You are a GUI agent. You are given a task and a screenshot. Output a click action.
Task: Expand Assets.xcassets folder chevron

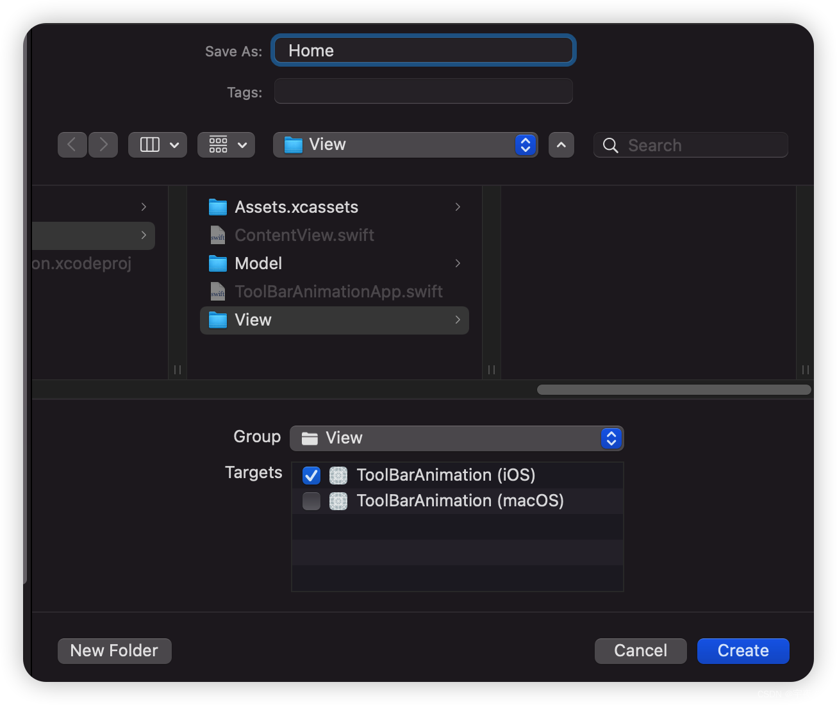click(x=458, y=206)
